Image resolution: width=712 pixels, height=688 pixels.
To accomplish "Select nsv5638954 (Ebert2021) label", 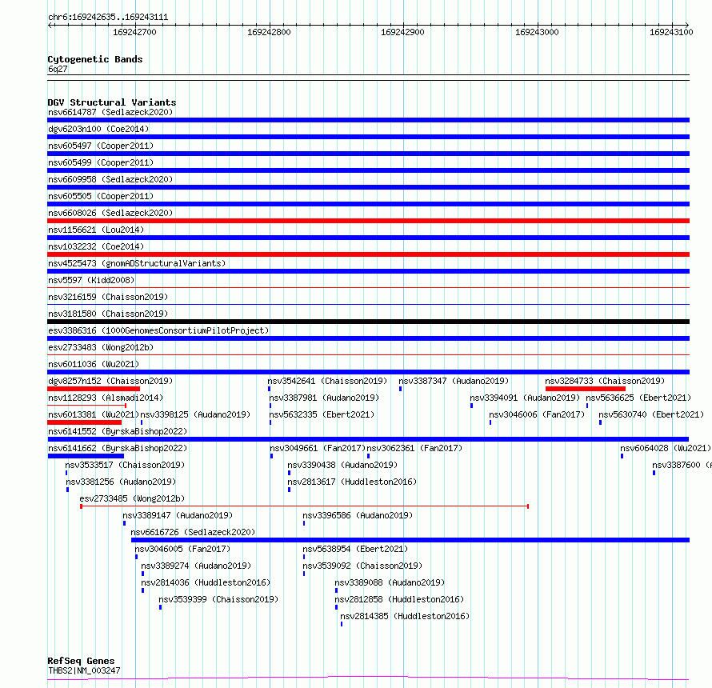I will click(x=355, y=549).
